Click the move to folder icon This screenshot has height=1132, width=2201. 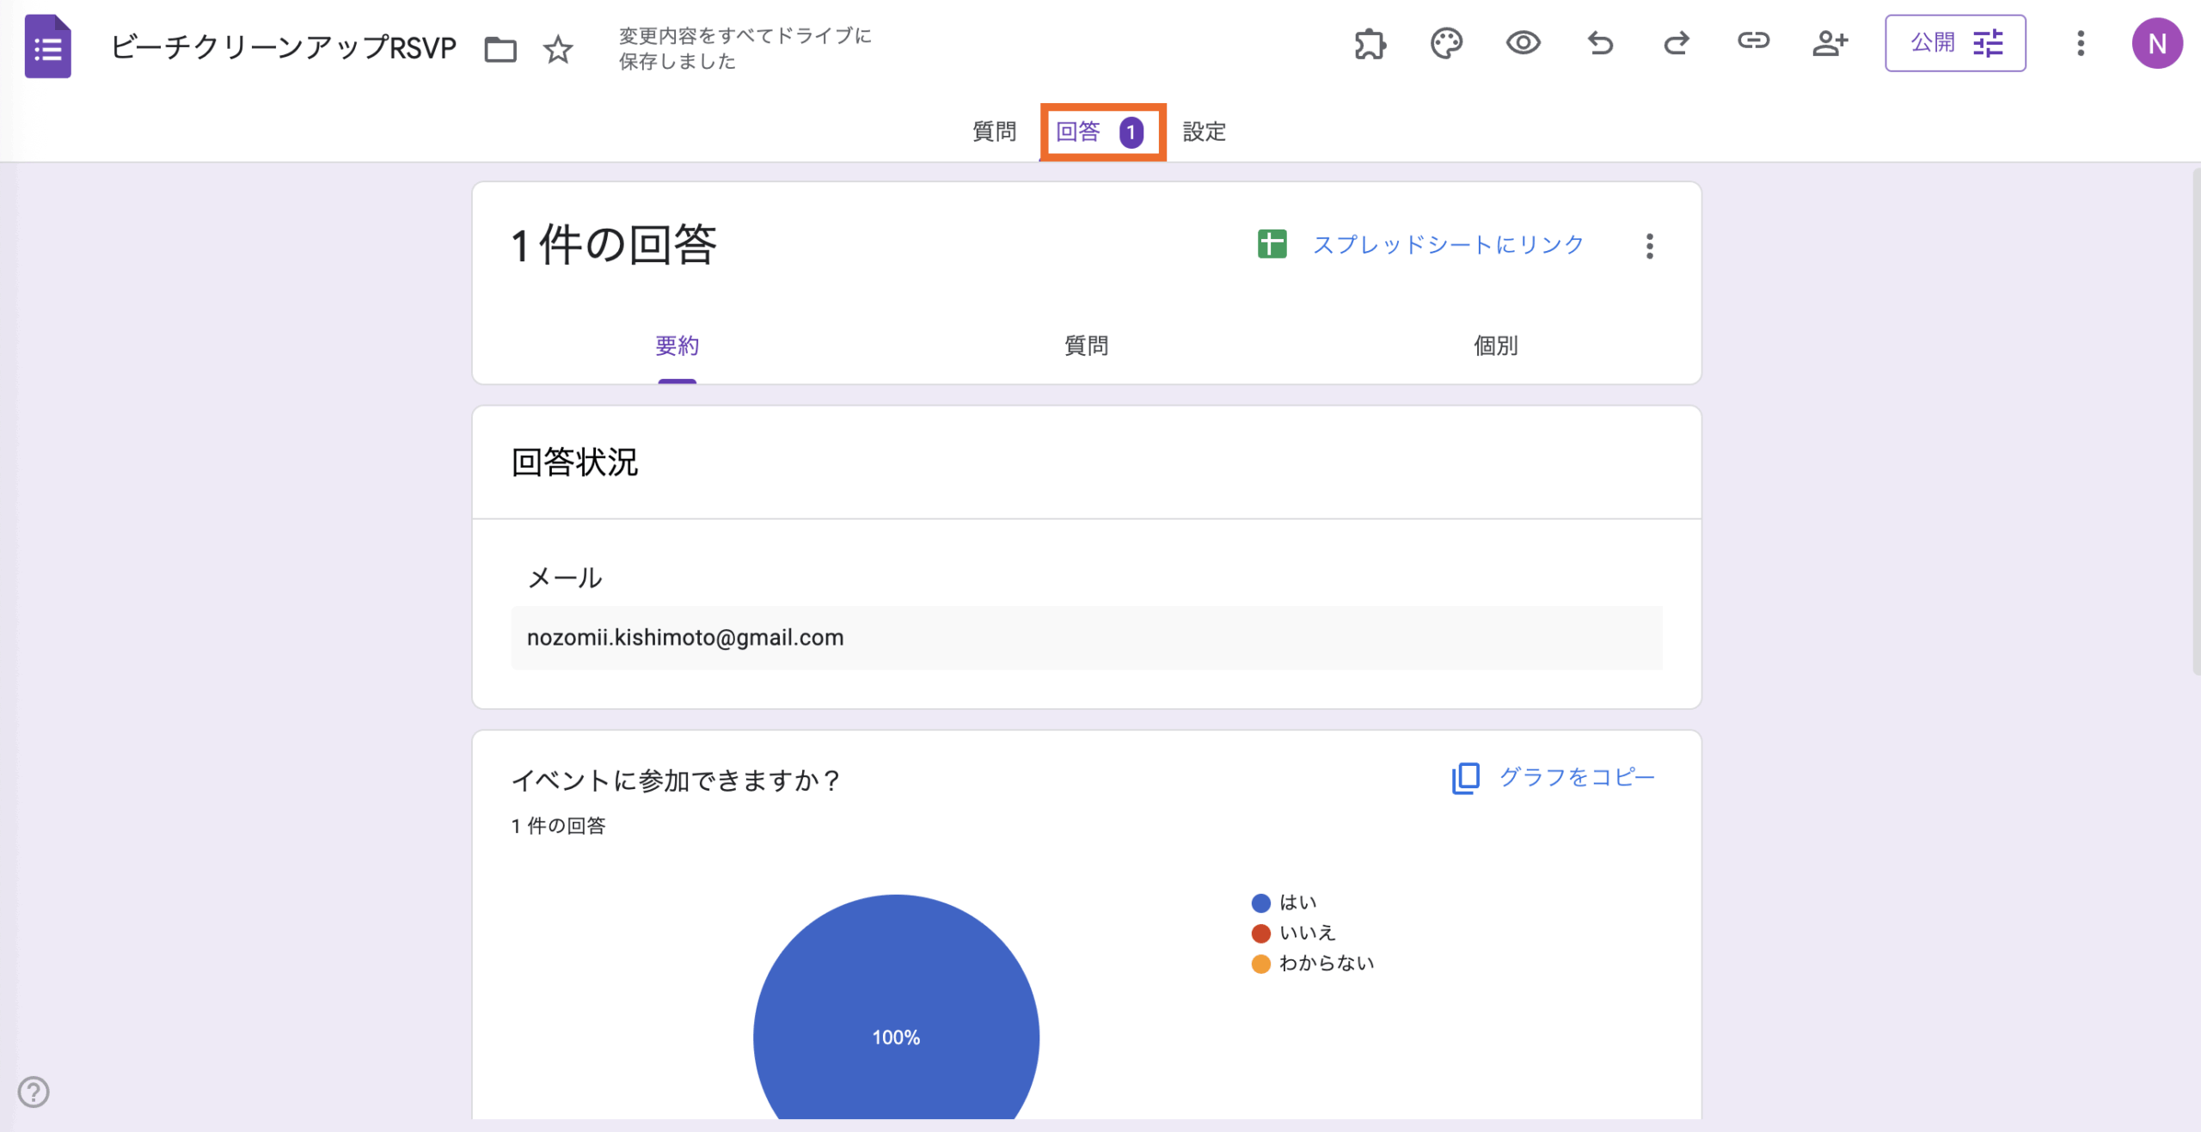(x=500, y=49)
